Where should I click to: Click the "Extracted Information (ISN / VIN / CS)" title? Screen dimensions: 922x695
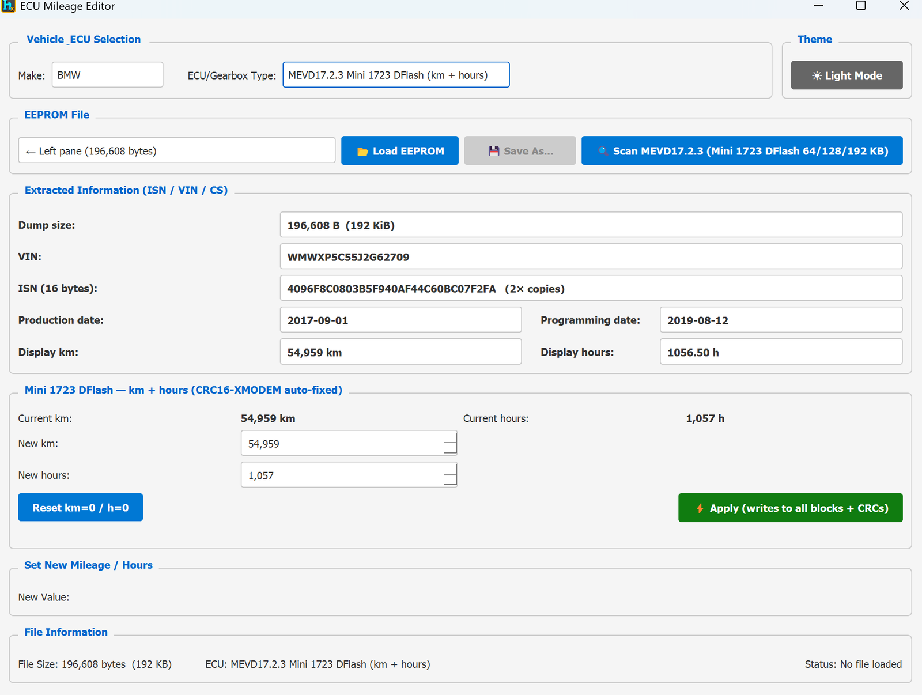(x=126, y=190)
